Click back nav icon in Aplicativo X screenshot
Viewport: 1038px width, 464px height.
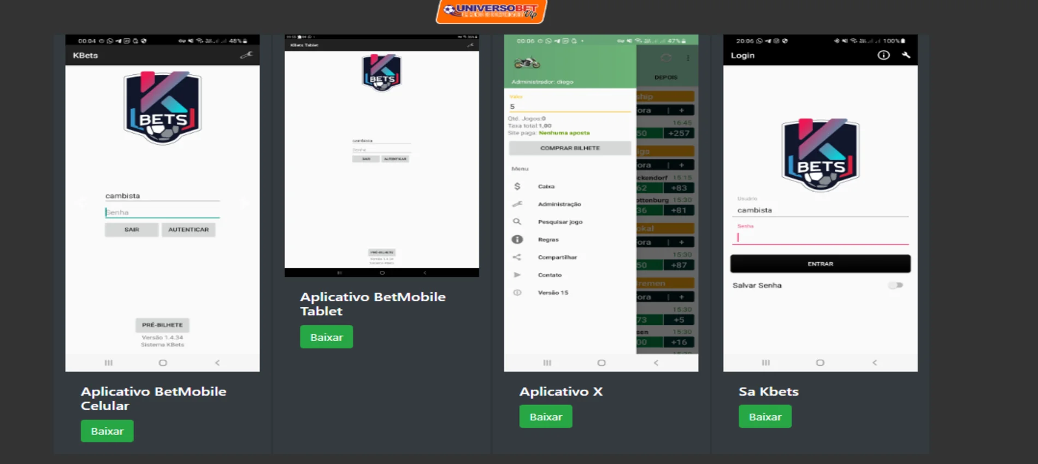[x=656, y=362]
